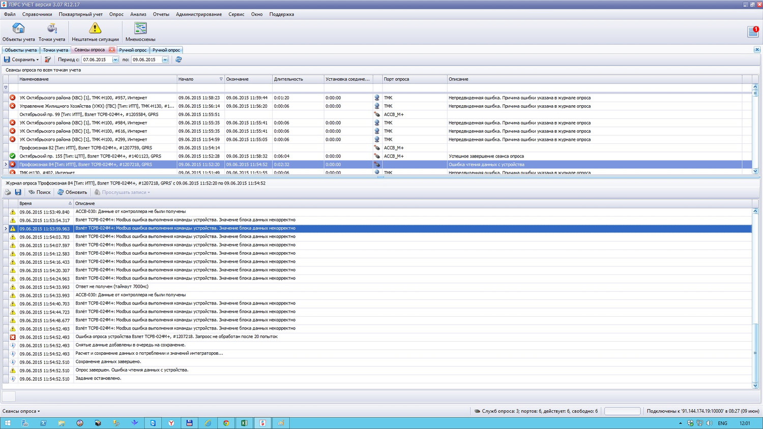
Task: Expand the Прослушать записи dropdown
Action: pyautogui.click(x=149, y=193)
